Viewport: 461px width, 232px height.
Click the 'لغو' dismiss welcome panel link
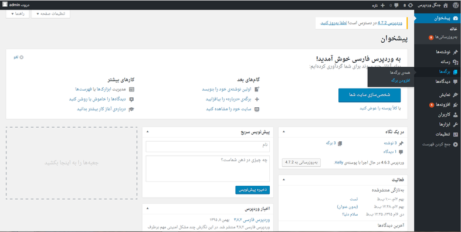click(x=16, y=57)
